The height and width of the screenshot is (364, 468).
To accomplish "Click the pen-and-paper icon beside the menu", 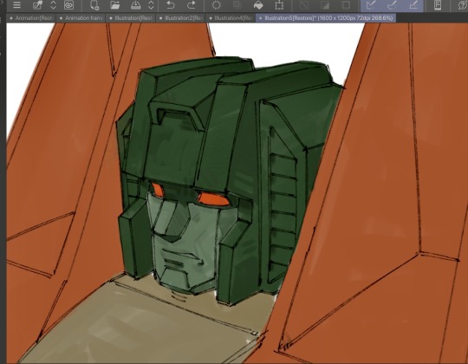I will click(x=37, y=5).
